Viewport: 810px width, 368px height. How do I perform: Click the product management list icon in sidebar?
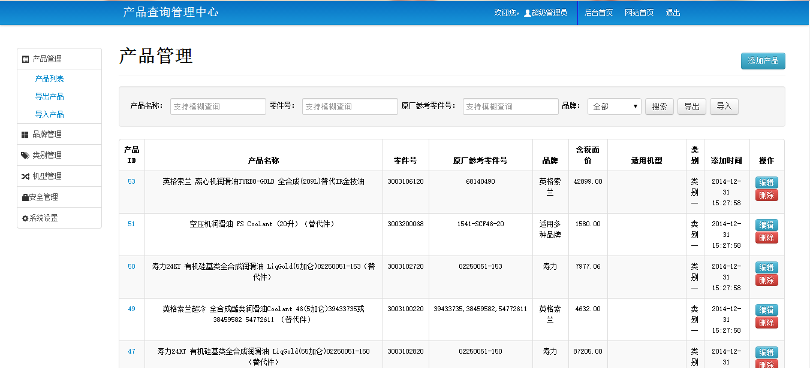[x=25, y=59]
